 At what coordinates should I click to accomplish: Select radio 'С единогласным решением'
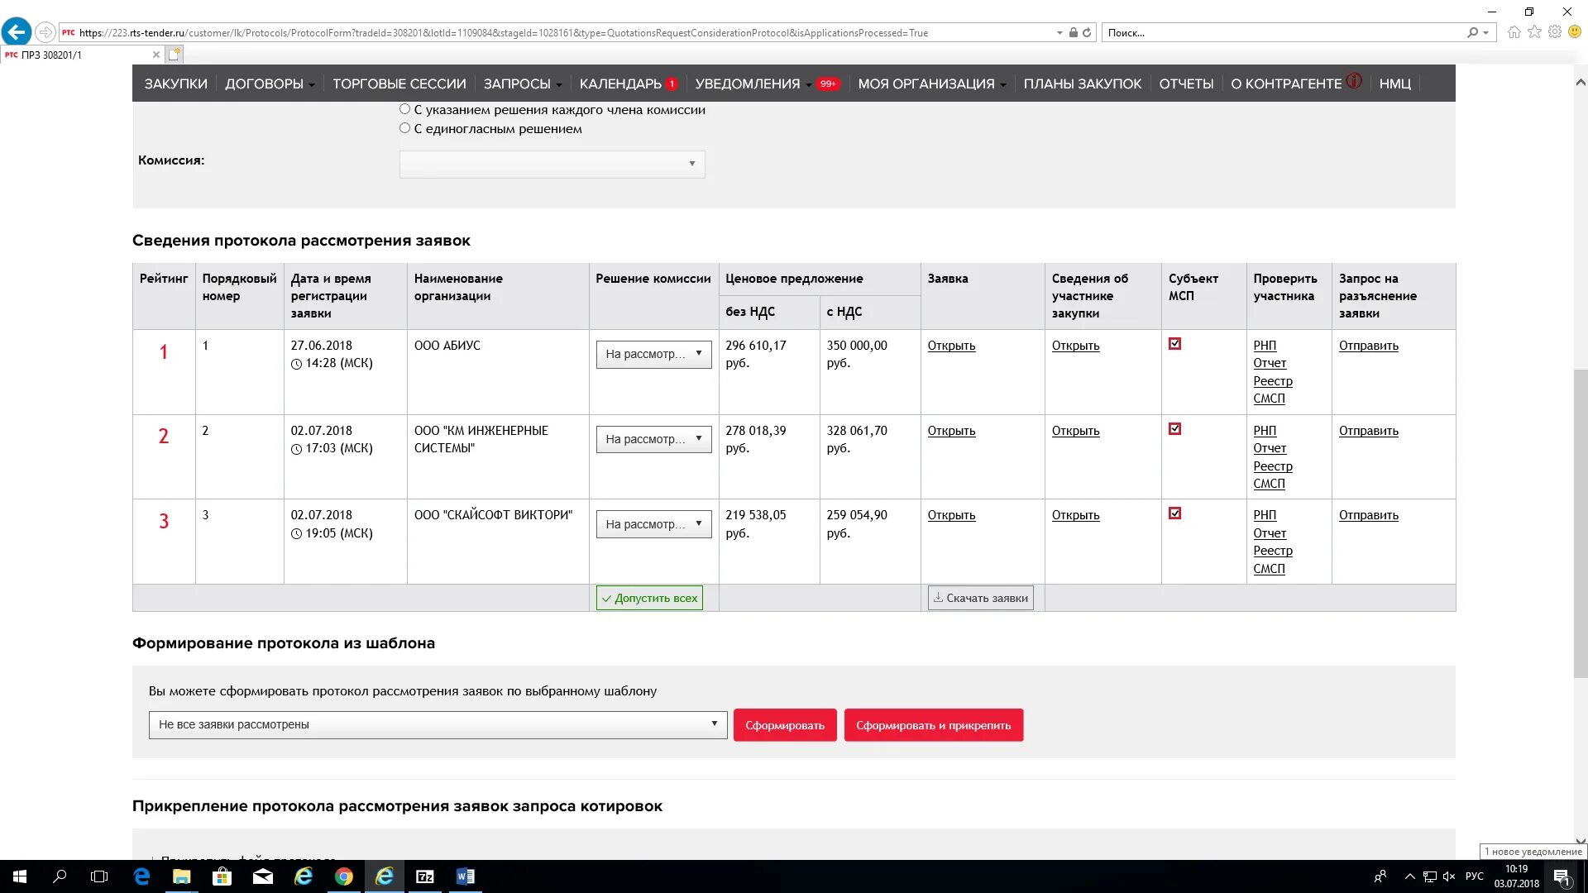point(404,128)
